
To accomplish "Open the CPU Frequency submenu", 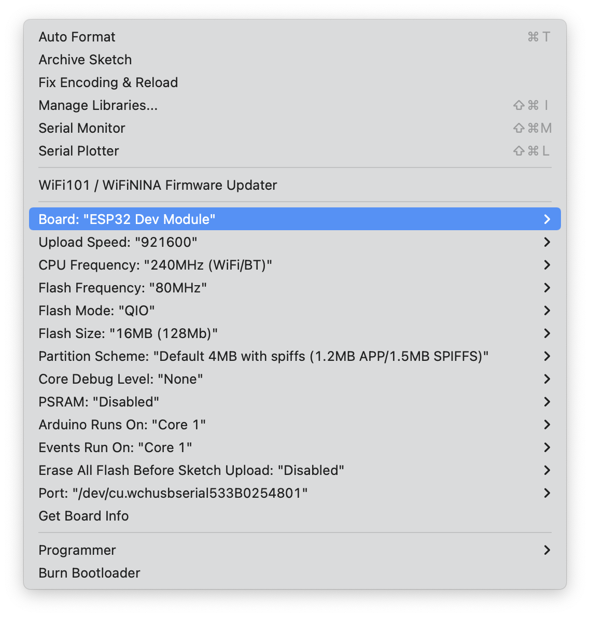I will 156,265.
